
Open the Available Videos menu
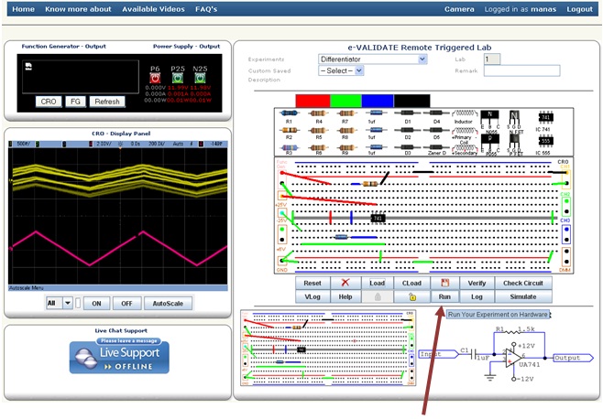[x=153, y=9]
